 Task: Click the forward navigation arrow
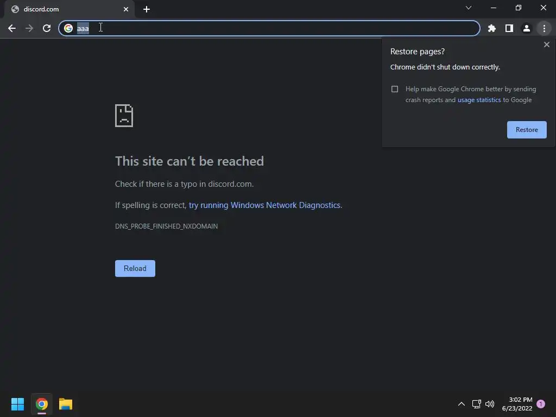point(29,28)
